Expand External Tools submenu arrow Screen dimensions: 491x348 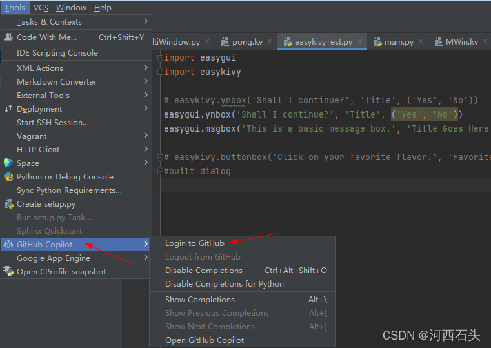point(146,95)
